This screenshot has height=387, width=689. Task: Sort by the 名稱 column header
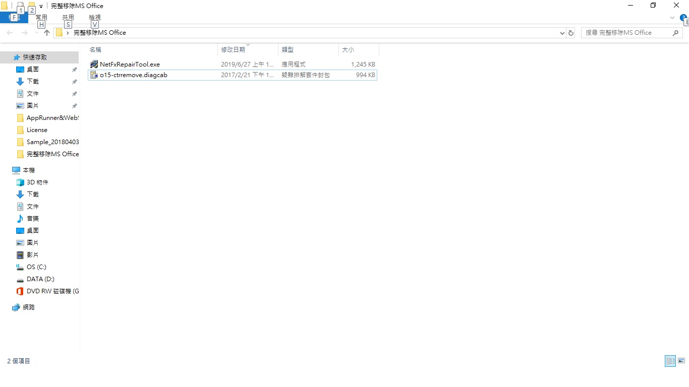[153, 49]
